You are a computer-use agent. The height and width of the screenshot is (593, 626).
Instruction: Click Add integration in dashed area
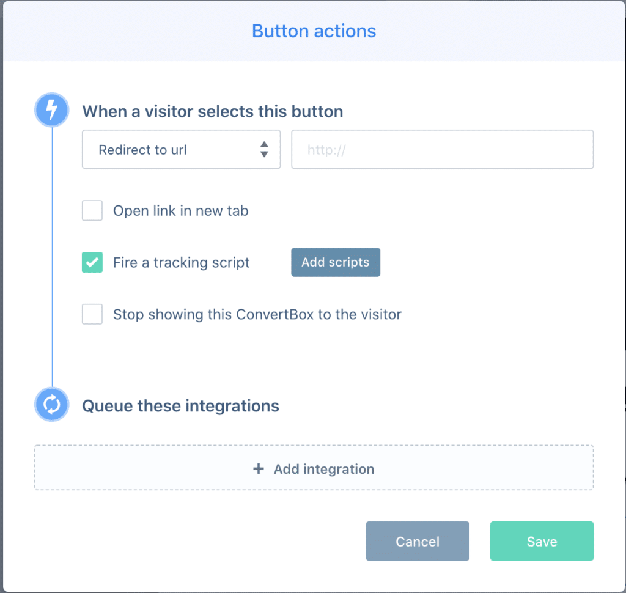(x=314, y=468)
